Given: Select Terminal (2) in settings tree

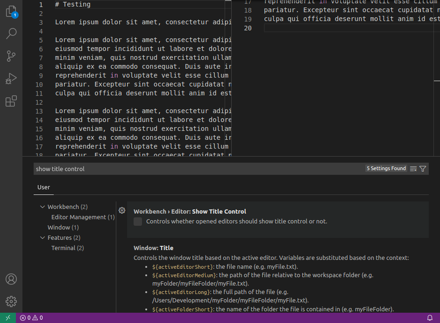Looking at the screenshot, I should point(68,248).
